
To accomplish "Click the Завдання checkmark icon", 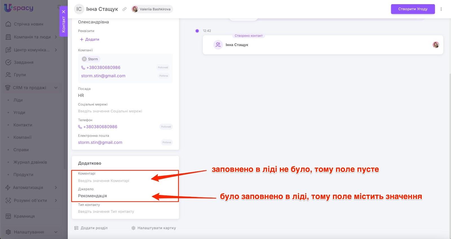I will click(x=8, y=62).
